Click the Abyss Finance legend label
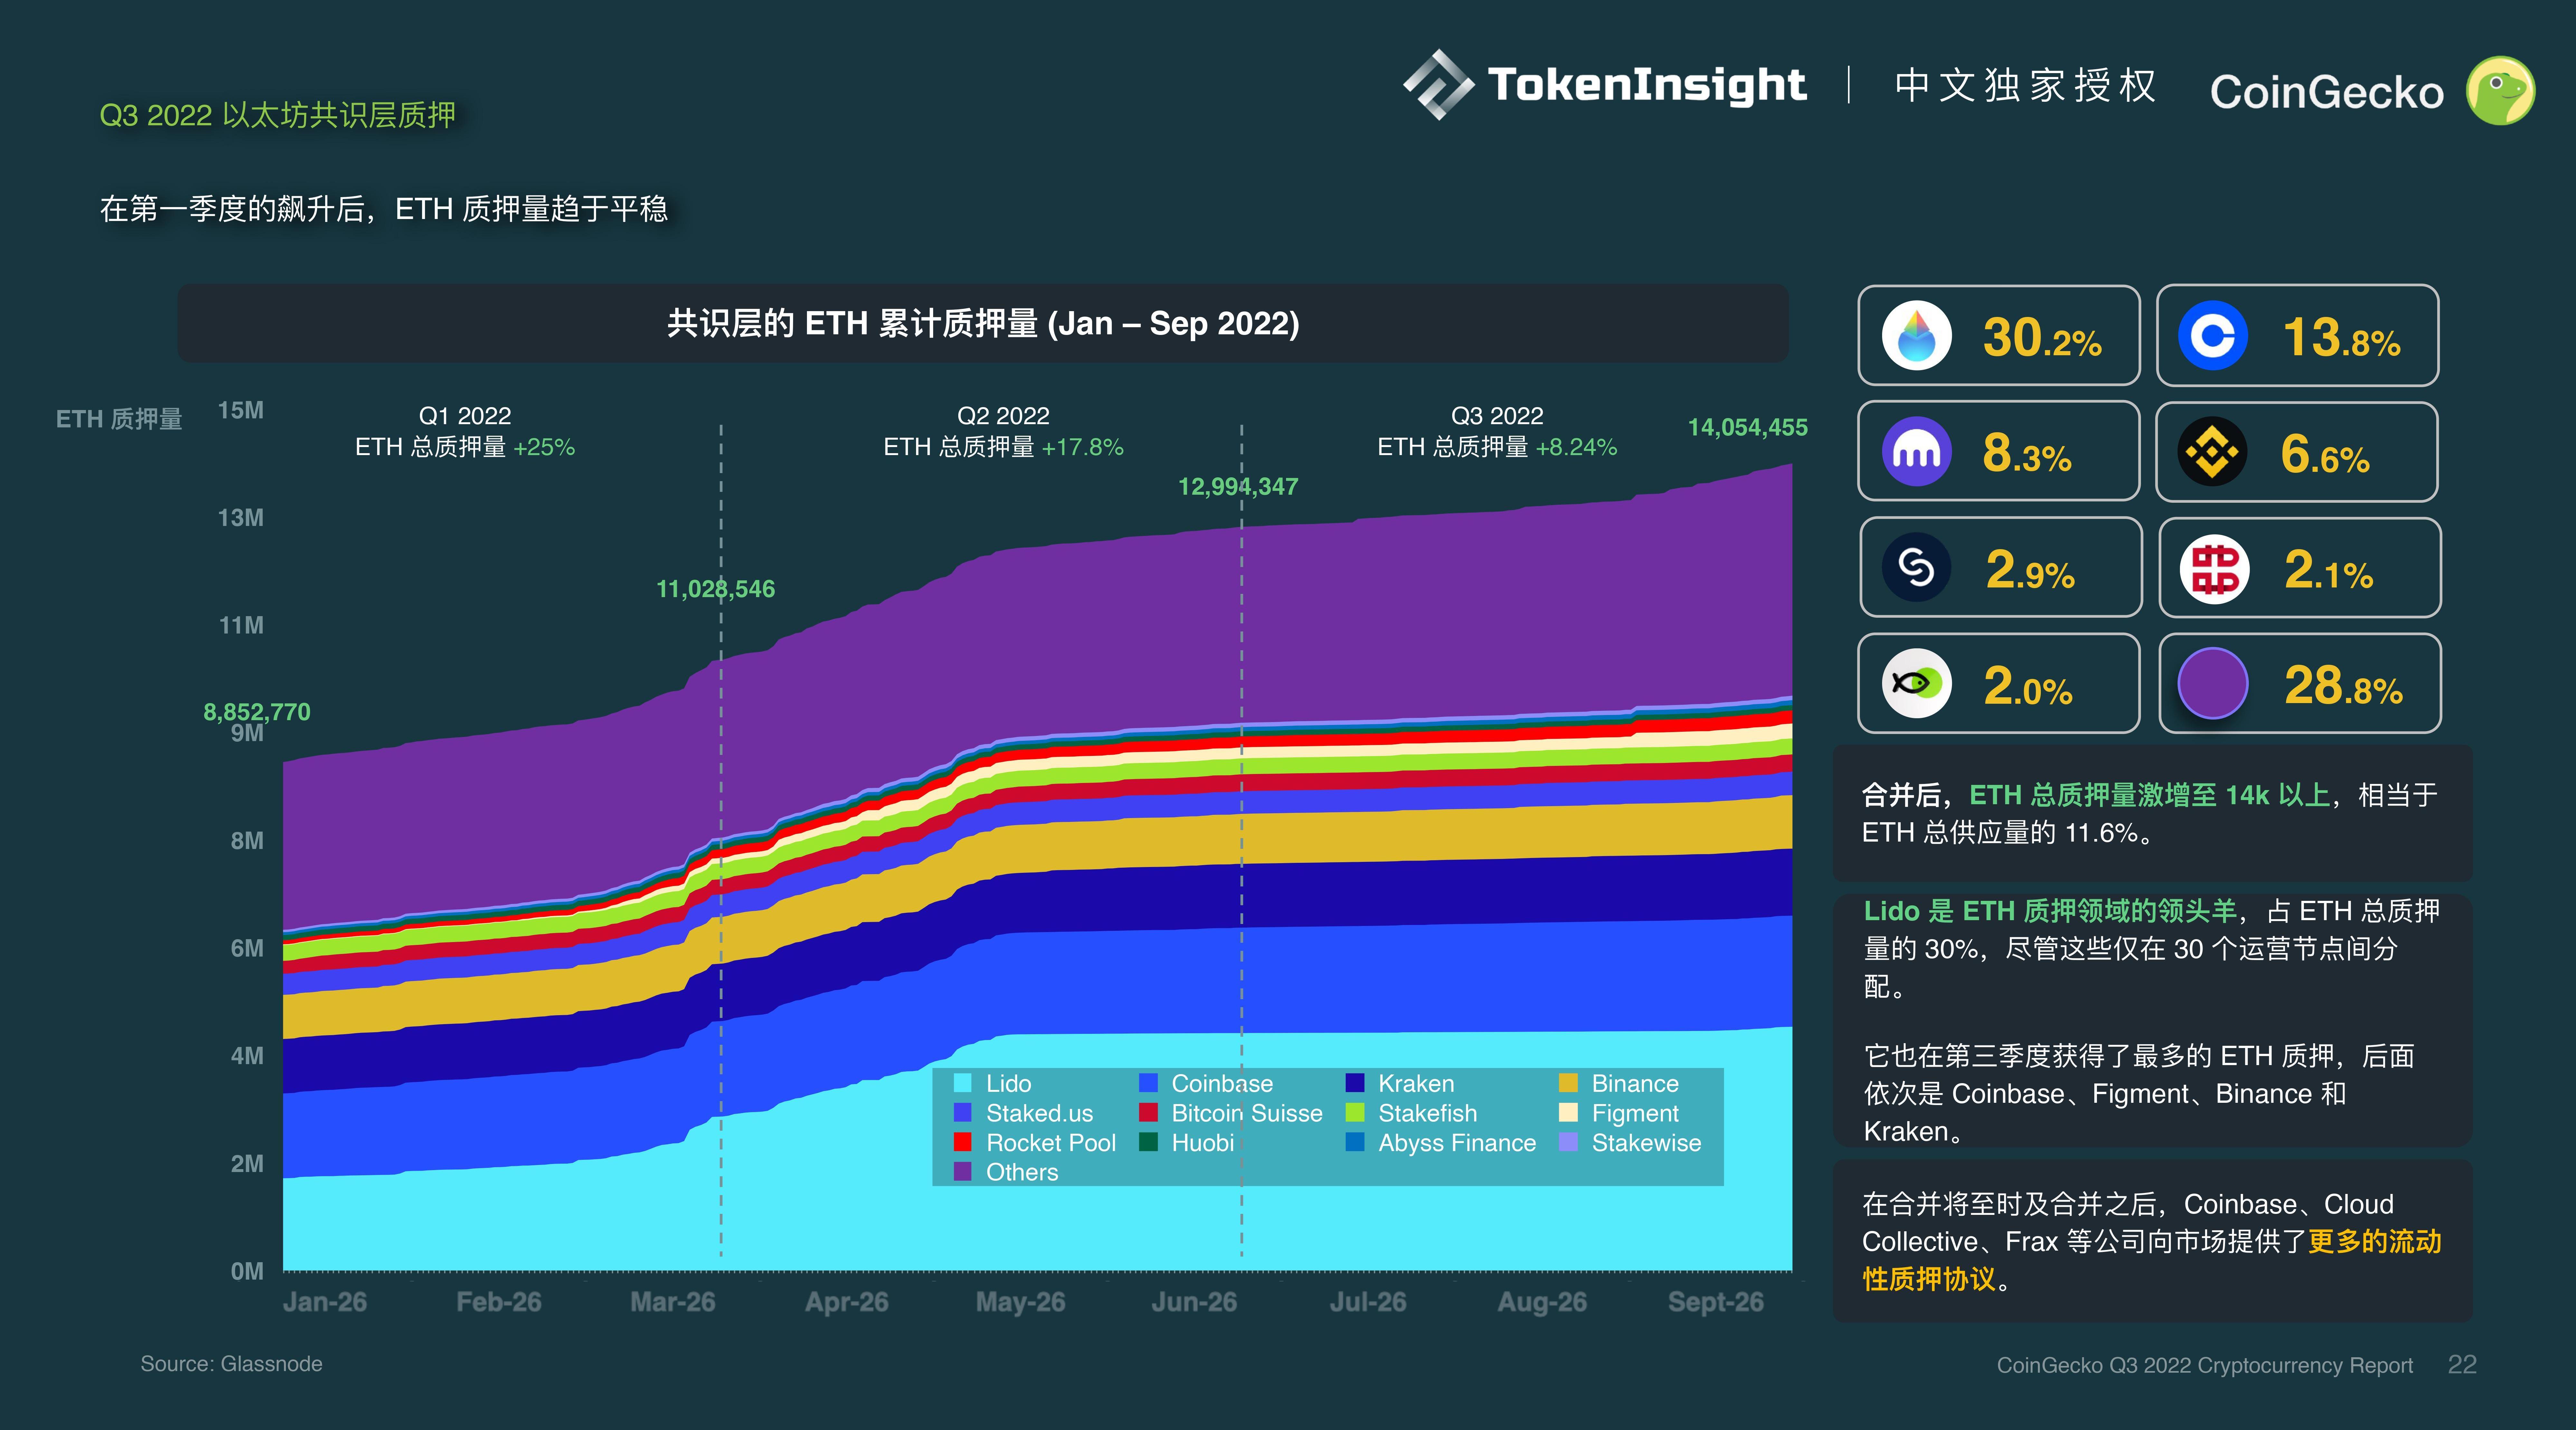2576x1430 pixels. (1457, 1143)
